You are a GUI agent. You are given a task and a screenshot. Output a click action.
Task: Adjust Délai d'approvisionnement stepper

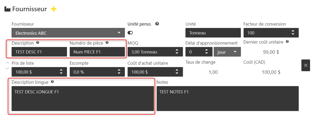coord(207,52)
